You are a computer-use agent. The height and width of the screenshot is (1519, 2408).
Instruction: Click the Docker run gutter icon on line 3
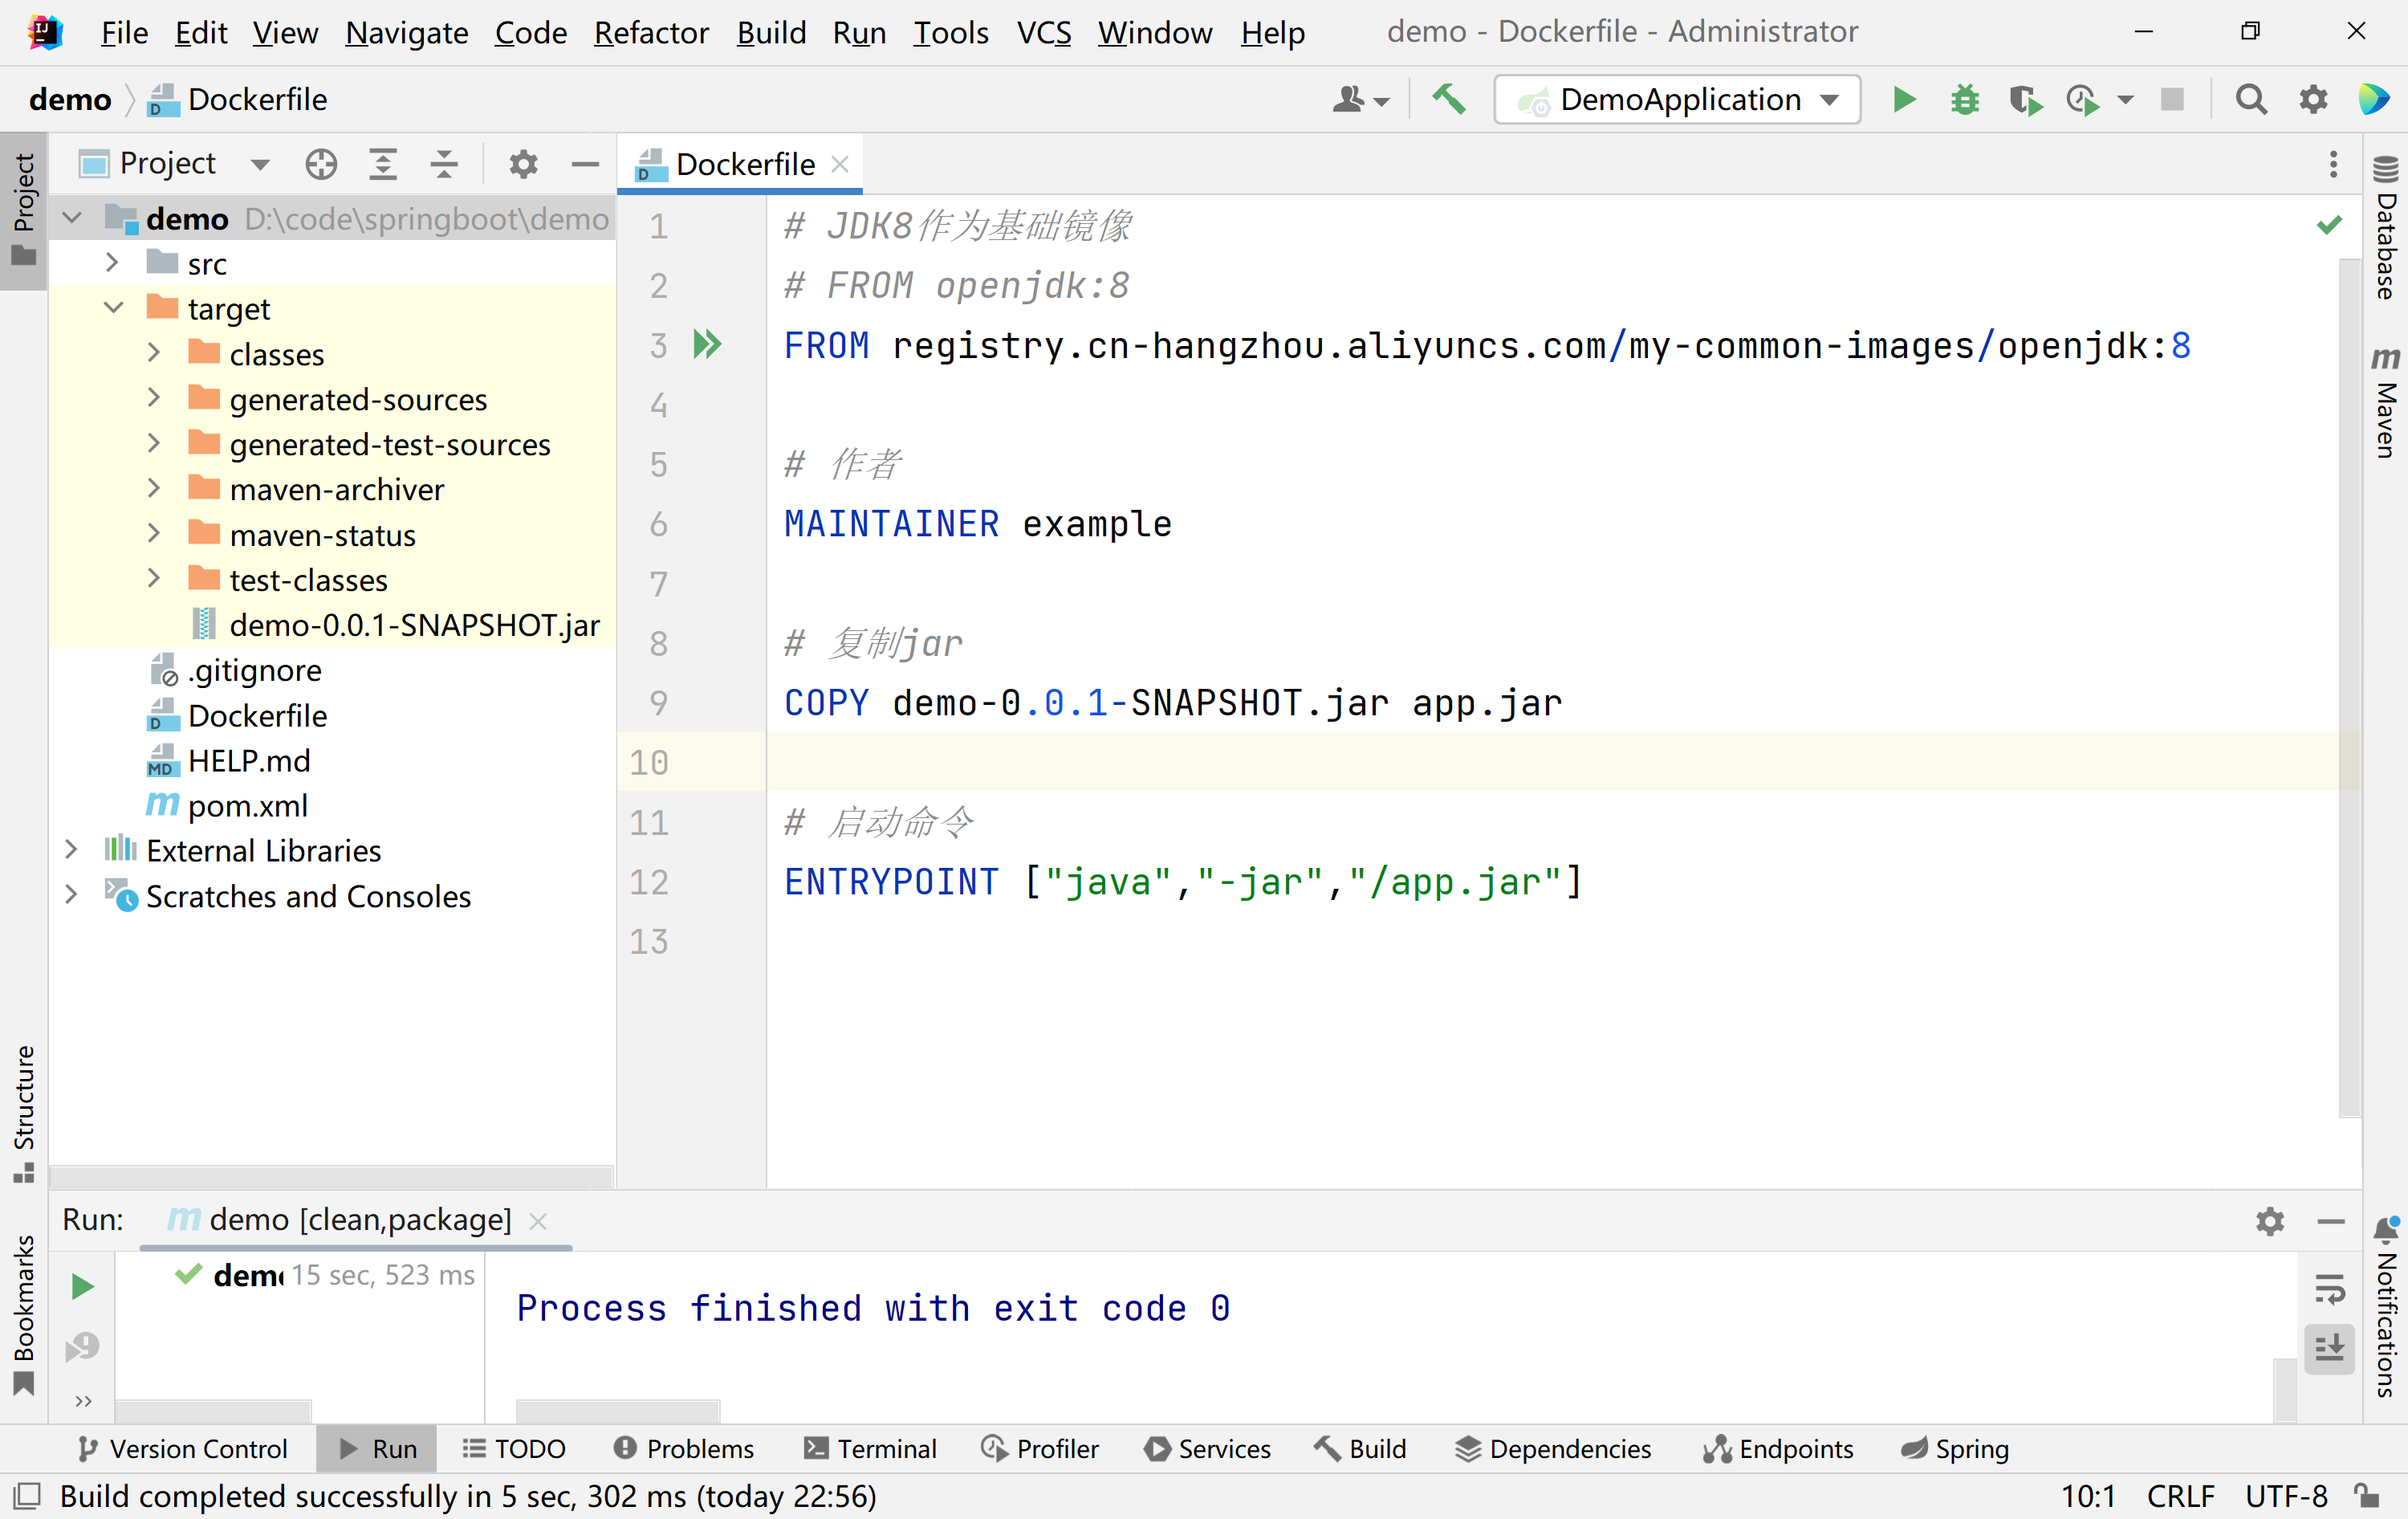[707, 345]
